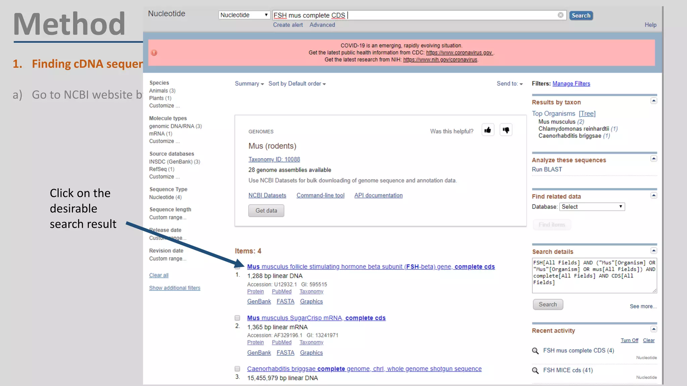This screenshot has height=386, width=687.
Task: Open Command-line tool link
Action: pyautogui.click(x=320, y=195)
